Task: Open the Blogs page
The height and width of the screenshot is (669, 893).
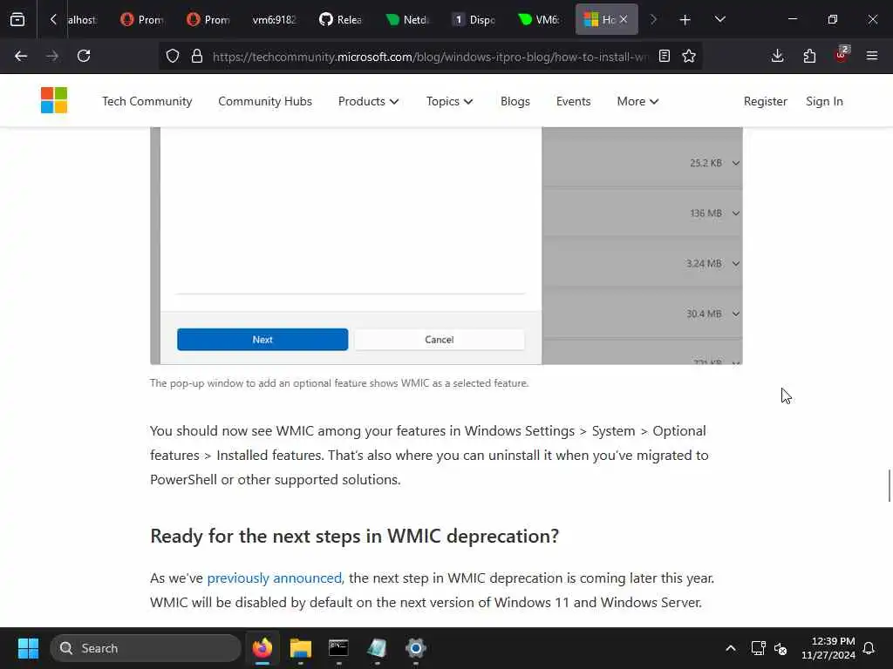Action: [515, 101]
